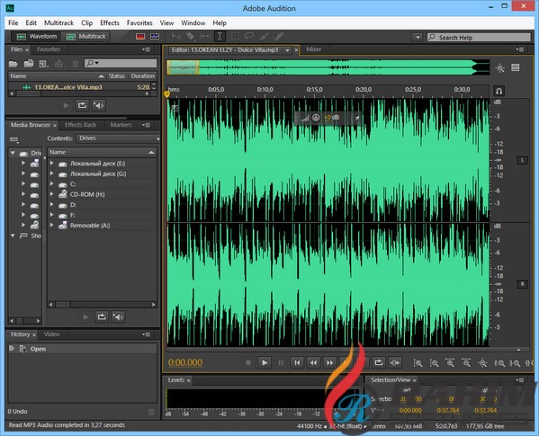Expand Локальный диск (E:) in Media Browser
This screenshot has height=436, width=539.
click(x=52, y=164)
